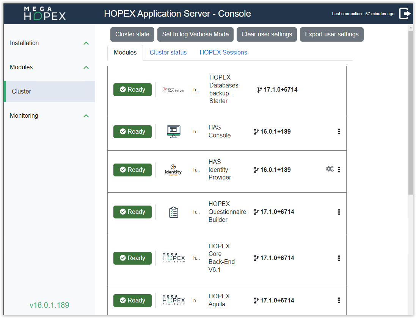Click the Questionnaire Builder clipboard icon
The image size is (416, 318).
point(173,212)
